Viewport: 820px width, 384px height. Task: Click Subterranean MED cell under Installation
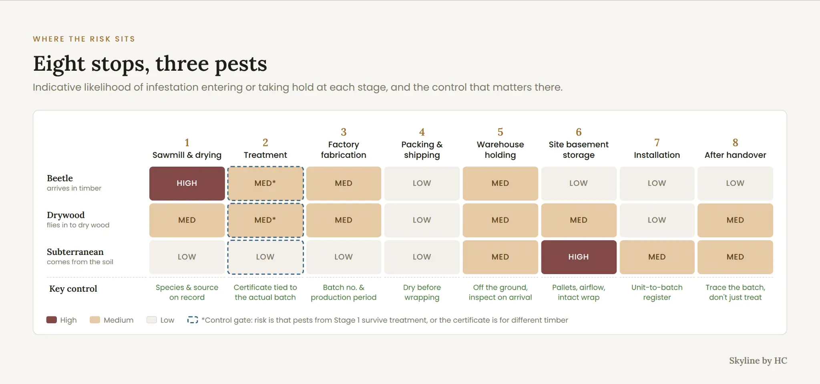pyautogui.click(x=657, y=257)
